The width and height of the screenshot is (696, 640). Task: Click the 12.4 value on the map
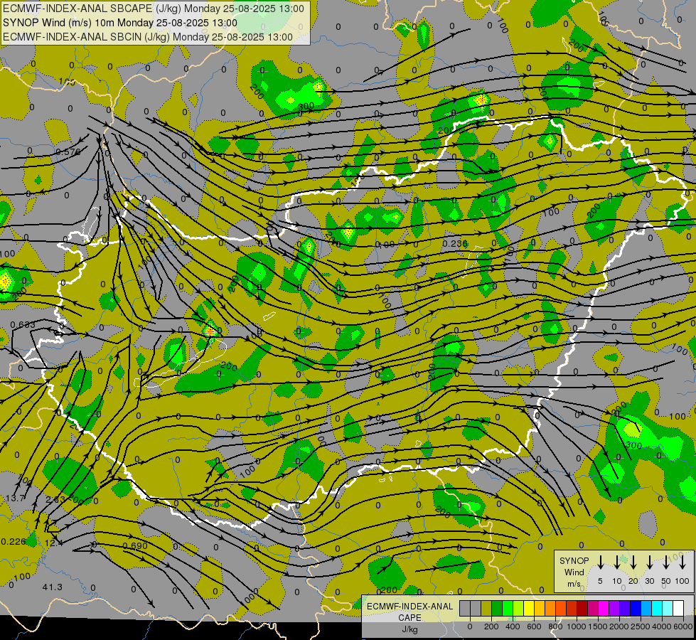coord(54,543)
